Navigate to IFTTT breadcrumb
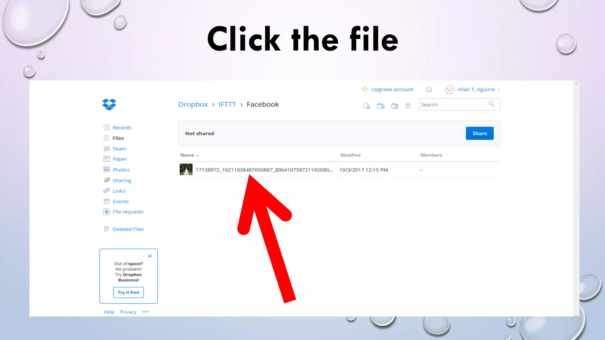 tap(227, 104)
